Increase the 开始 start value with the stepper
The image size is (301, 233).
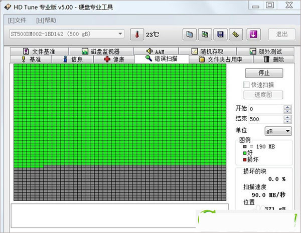coord(287,107)
